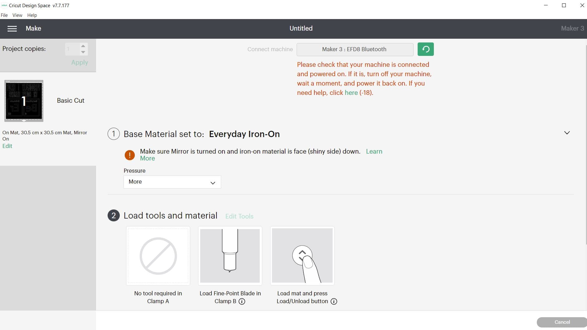The width and height of the screenshot is (587, 330).
Task: Open the hamburger navigation menu
Action: pos(12,28)
